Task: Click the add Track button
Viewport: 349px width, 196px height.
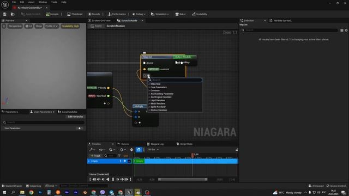Action: 95,156
